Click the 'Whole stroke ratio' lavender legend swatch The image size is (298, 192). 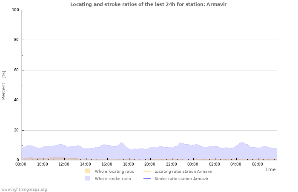87,178
